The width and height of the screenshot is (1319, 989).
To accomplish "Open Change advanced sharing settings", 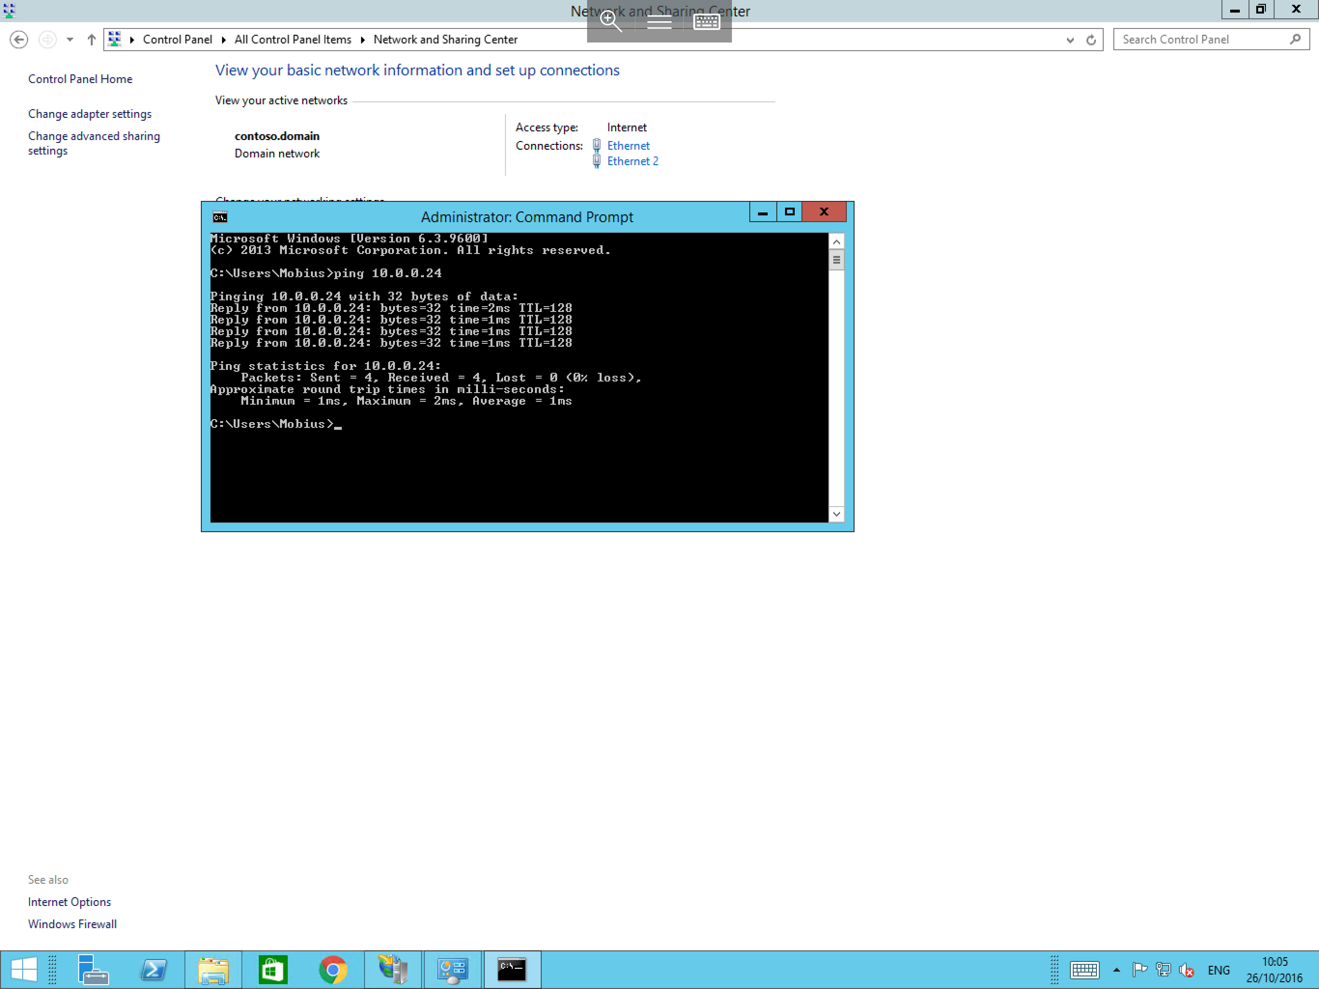I will point(94,143).
